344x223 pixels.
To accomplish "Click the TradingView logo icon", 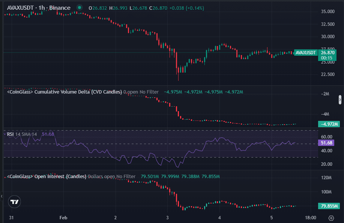I will click(x=15, y=202).
